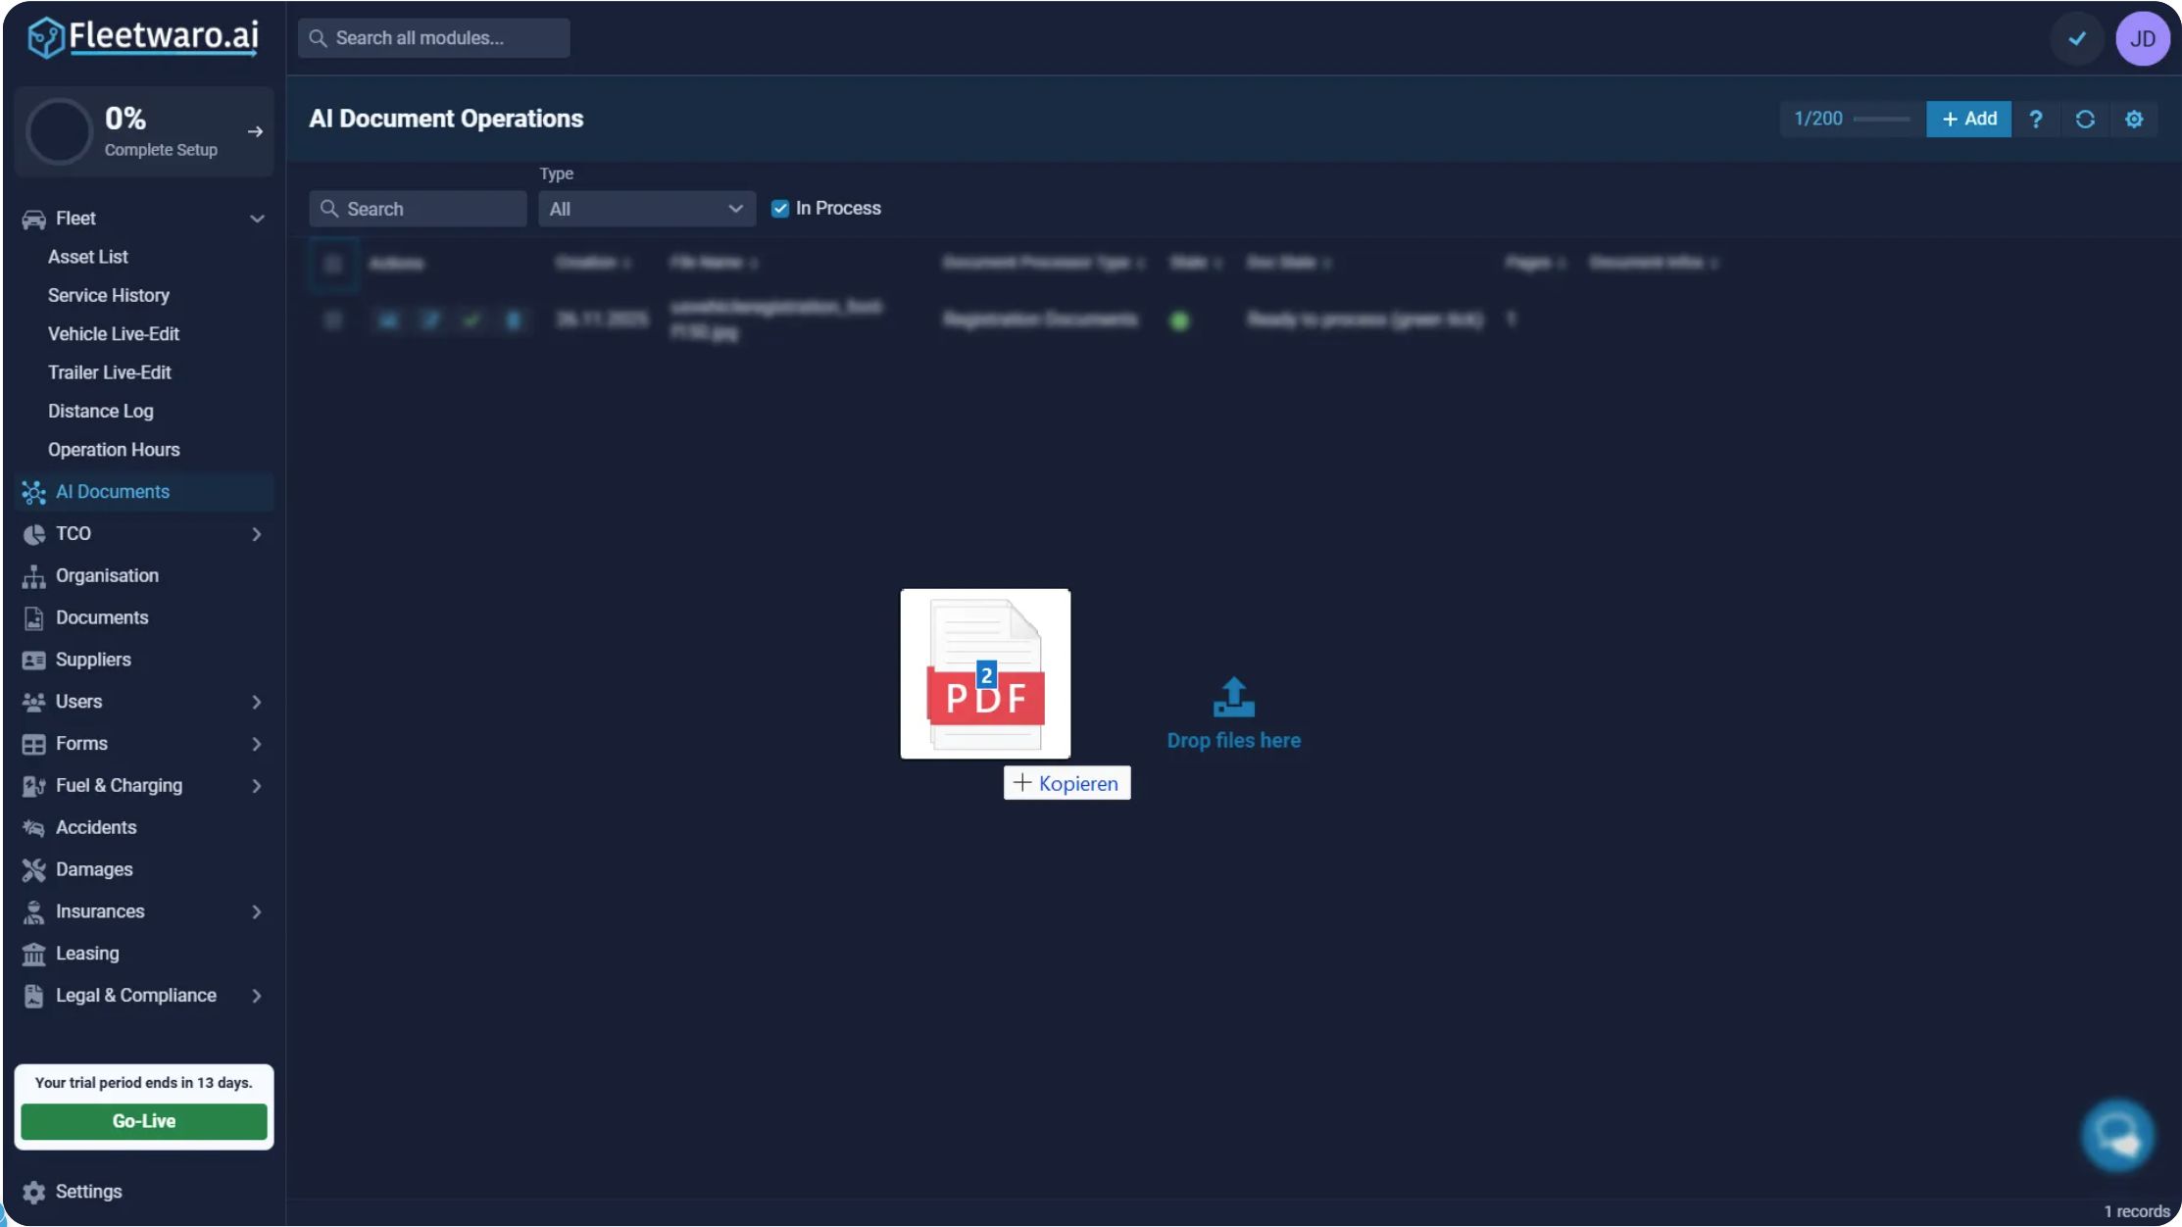
Task: Click the refresh icon in header
Action: pyautogui.click(x=2085, y=119)
